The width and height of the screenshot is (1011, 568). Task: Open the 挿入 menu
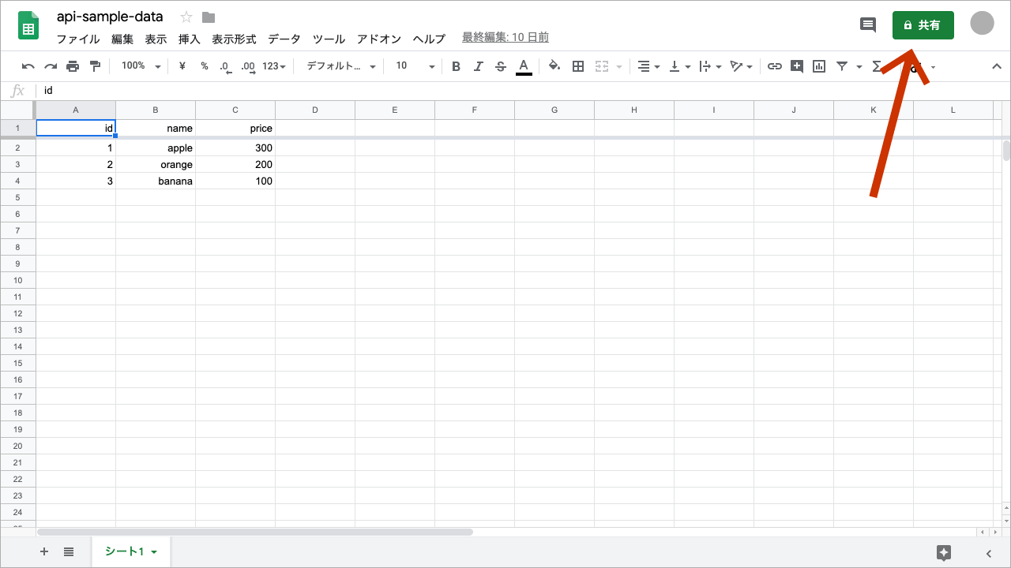point(189,39)
